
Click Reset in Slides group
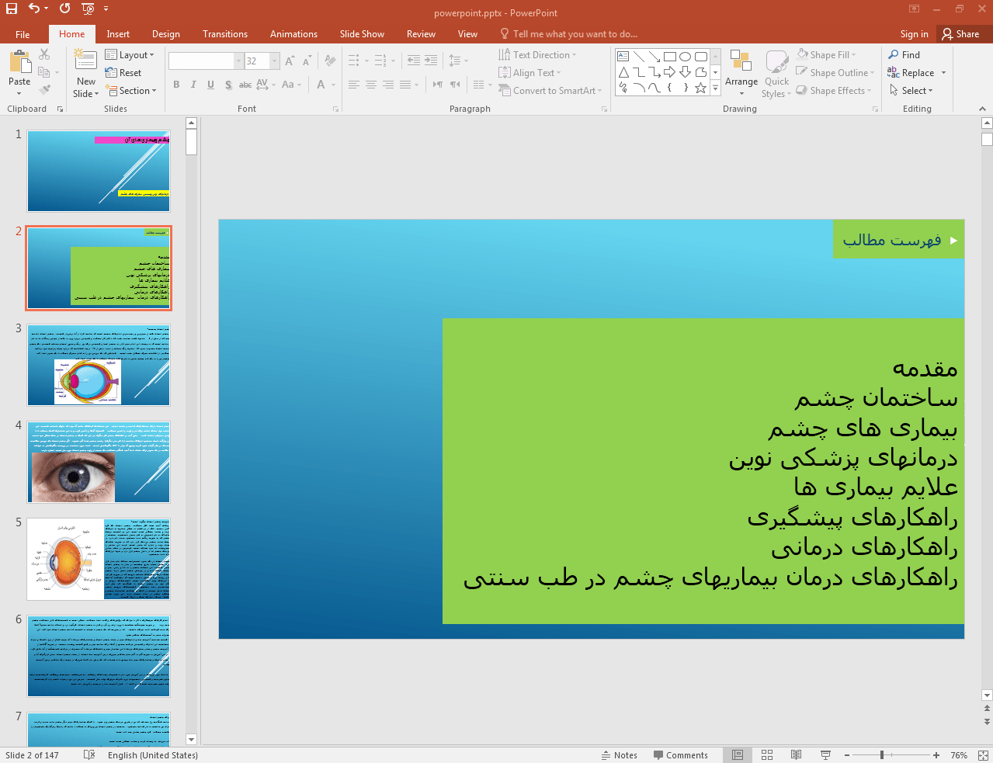pyautogui.click(x=123, y=73)
